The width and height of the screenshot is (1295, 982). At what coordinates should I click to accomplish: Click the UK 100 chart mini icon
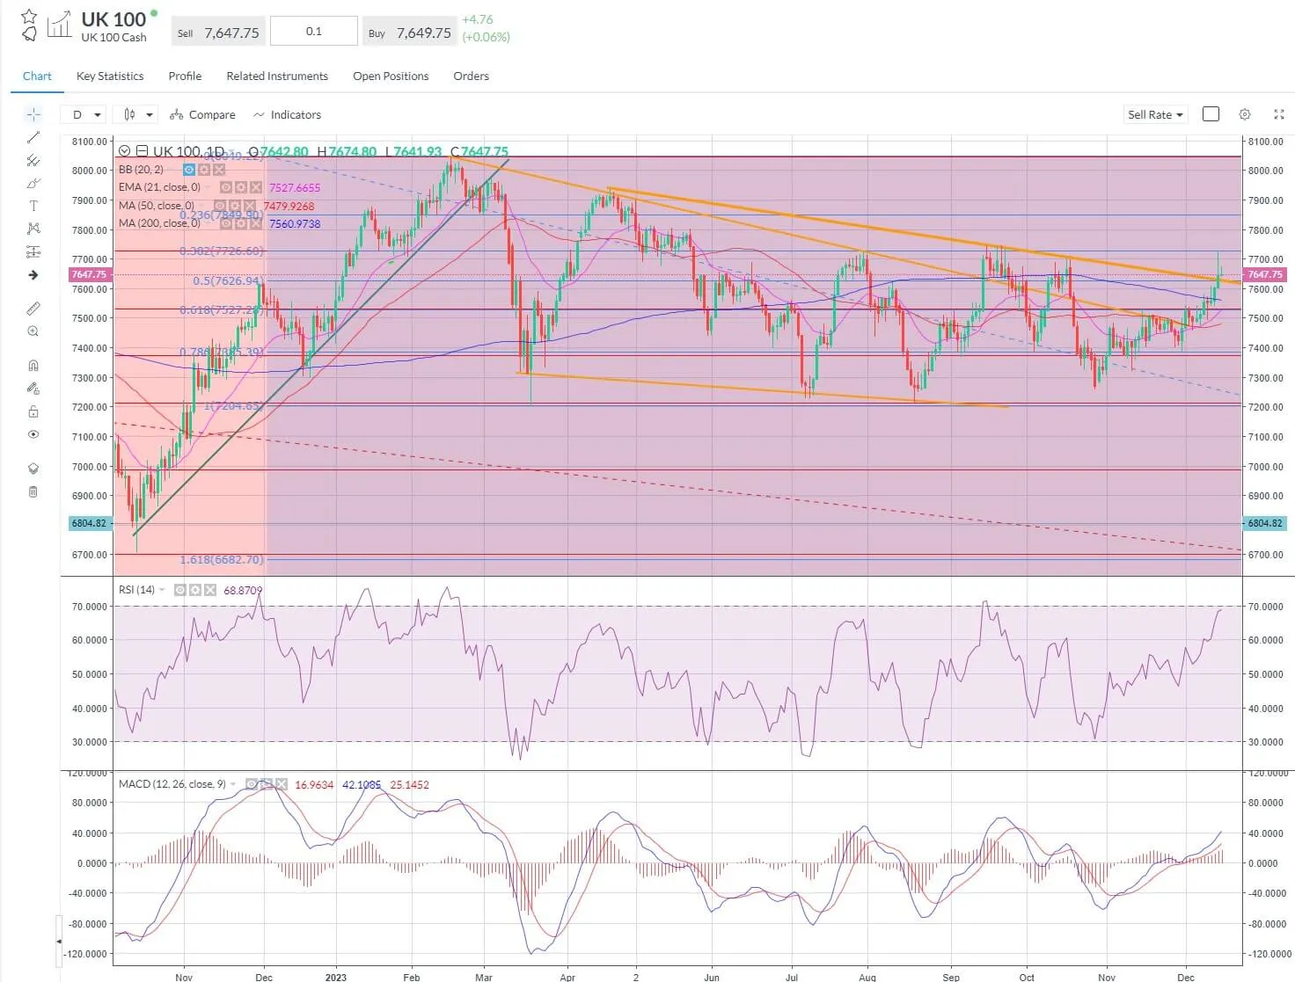tap(59, 25)
